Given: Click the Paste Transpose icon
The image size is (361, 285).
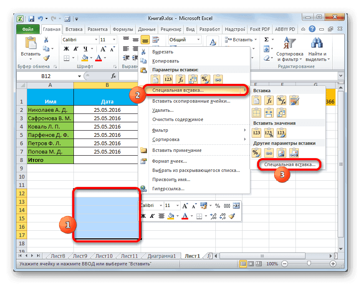Looking at the screenshot, I should [x=281, y=113].
